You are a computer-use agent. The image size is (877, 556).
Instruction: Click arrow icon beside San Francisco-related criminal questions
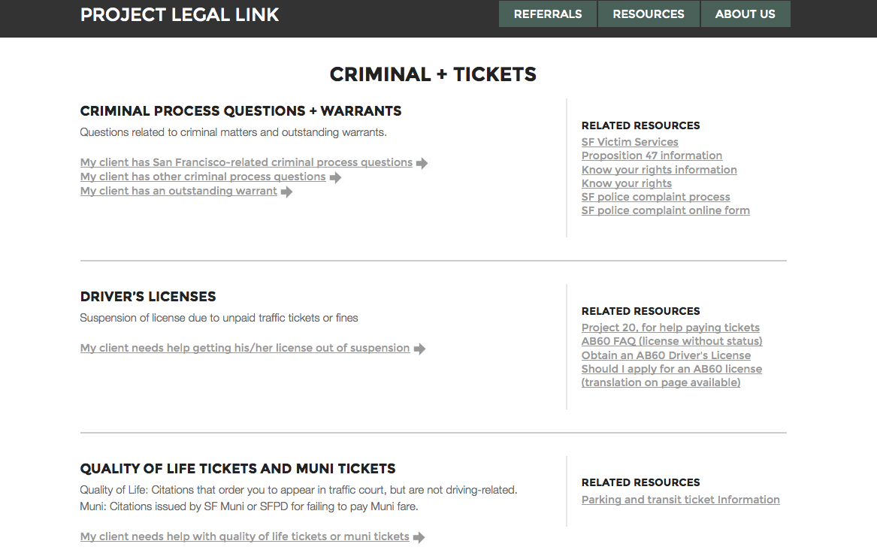[x=422, y=163]
